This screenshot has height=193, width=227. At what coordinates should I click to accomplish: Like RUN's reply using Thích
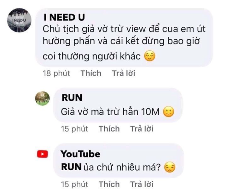click(x=109, y=129)
